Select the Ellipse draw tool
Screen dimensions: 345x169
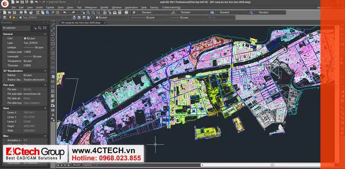[x=53, y=67]
